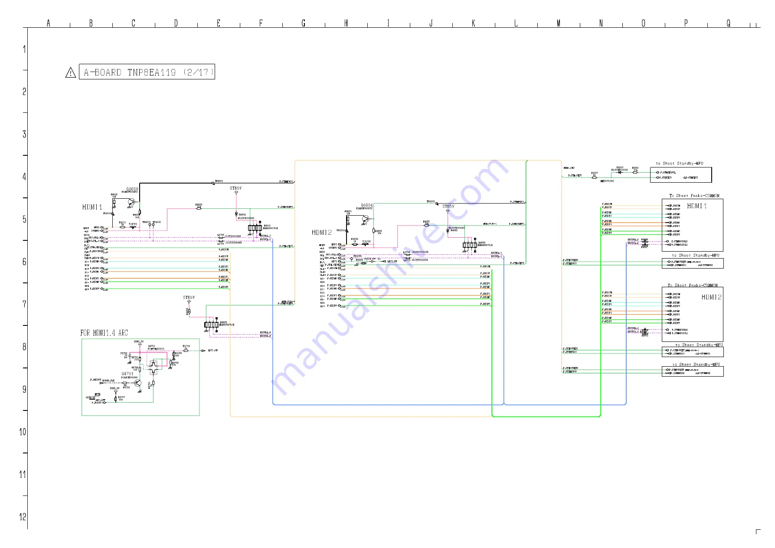Click column header C
Image resolution: width=775 pixels, height=548 pixels.
point(134,23)
